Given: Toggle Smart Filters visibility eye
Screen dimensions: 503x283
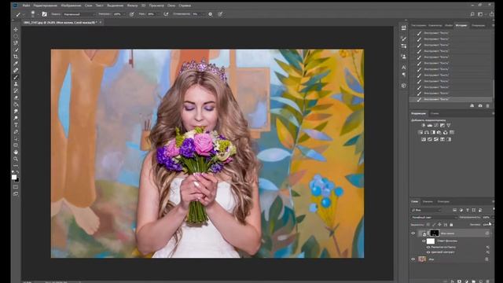Looking at the screenshot, I should pos(424,241).
